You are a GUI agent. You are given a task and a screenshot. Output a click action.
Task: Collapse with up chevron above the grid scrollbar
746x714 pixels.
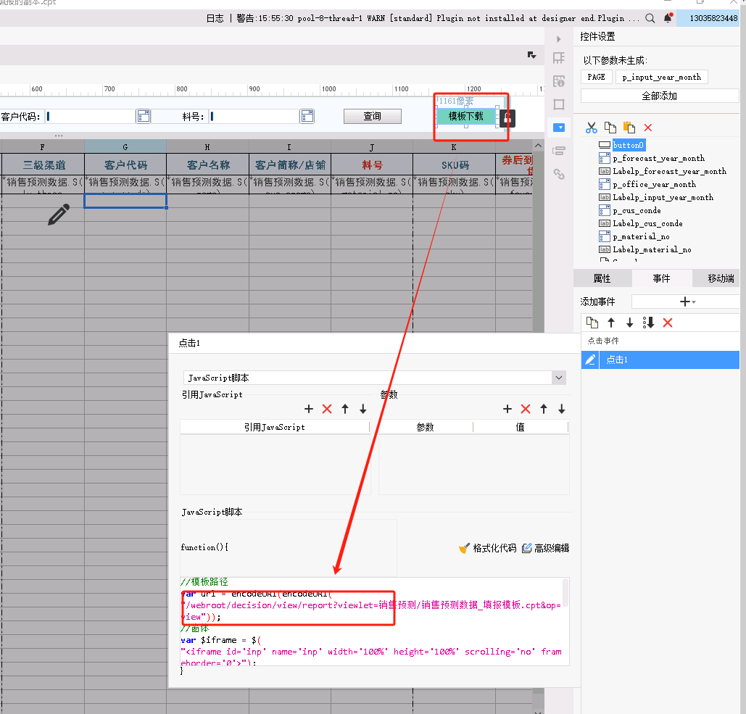[538, 146]
